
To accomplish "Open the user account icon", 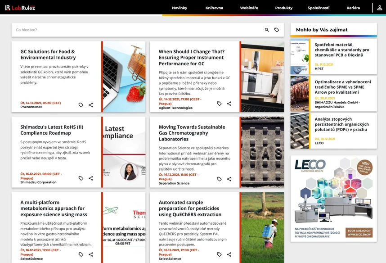I will coord(380,8).
